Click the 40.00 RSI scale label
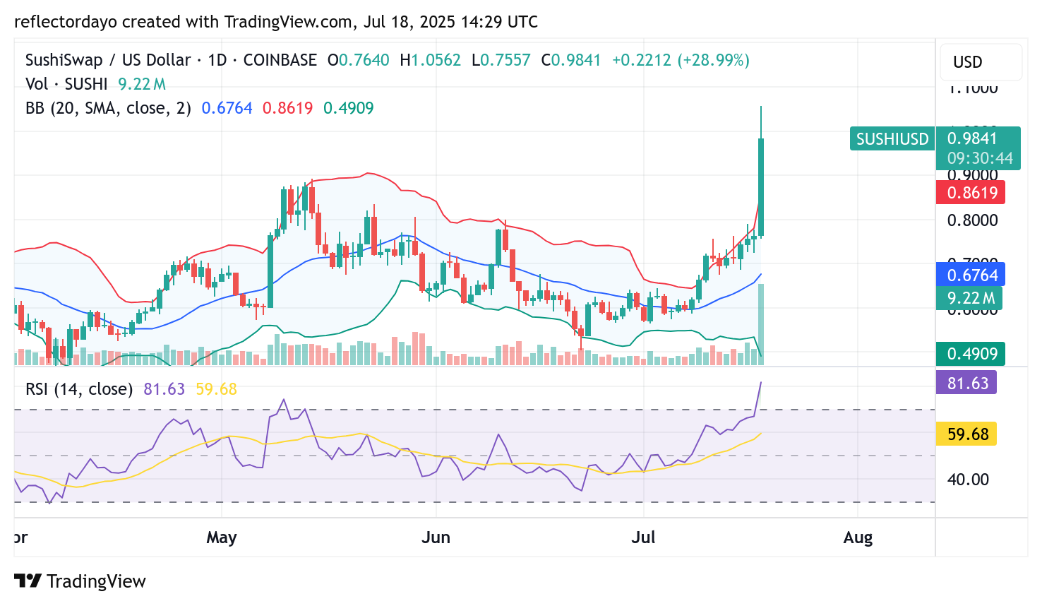 point(968,480)
